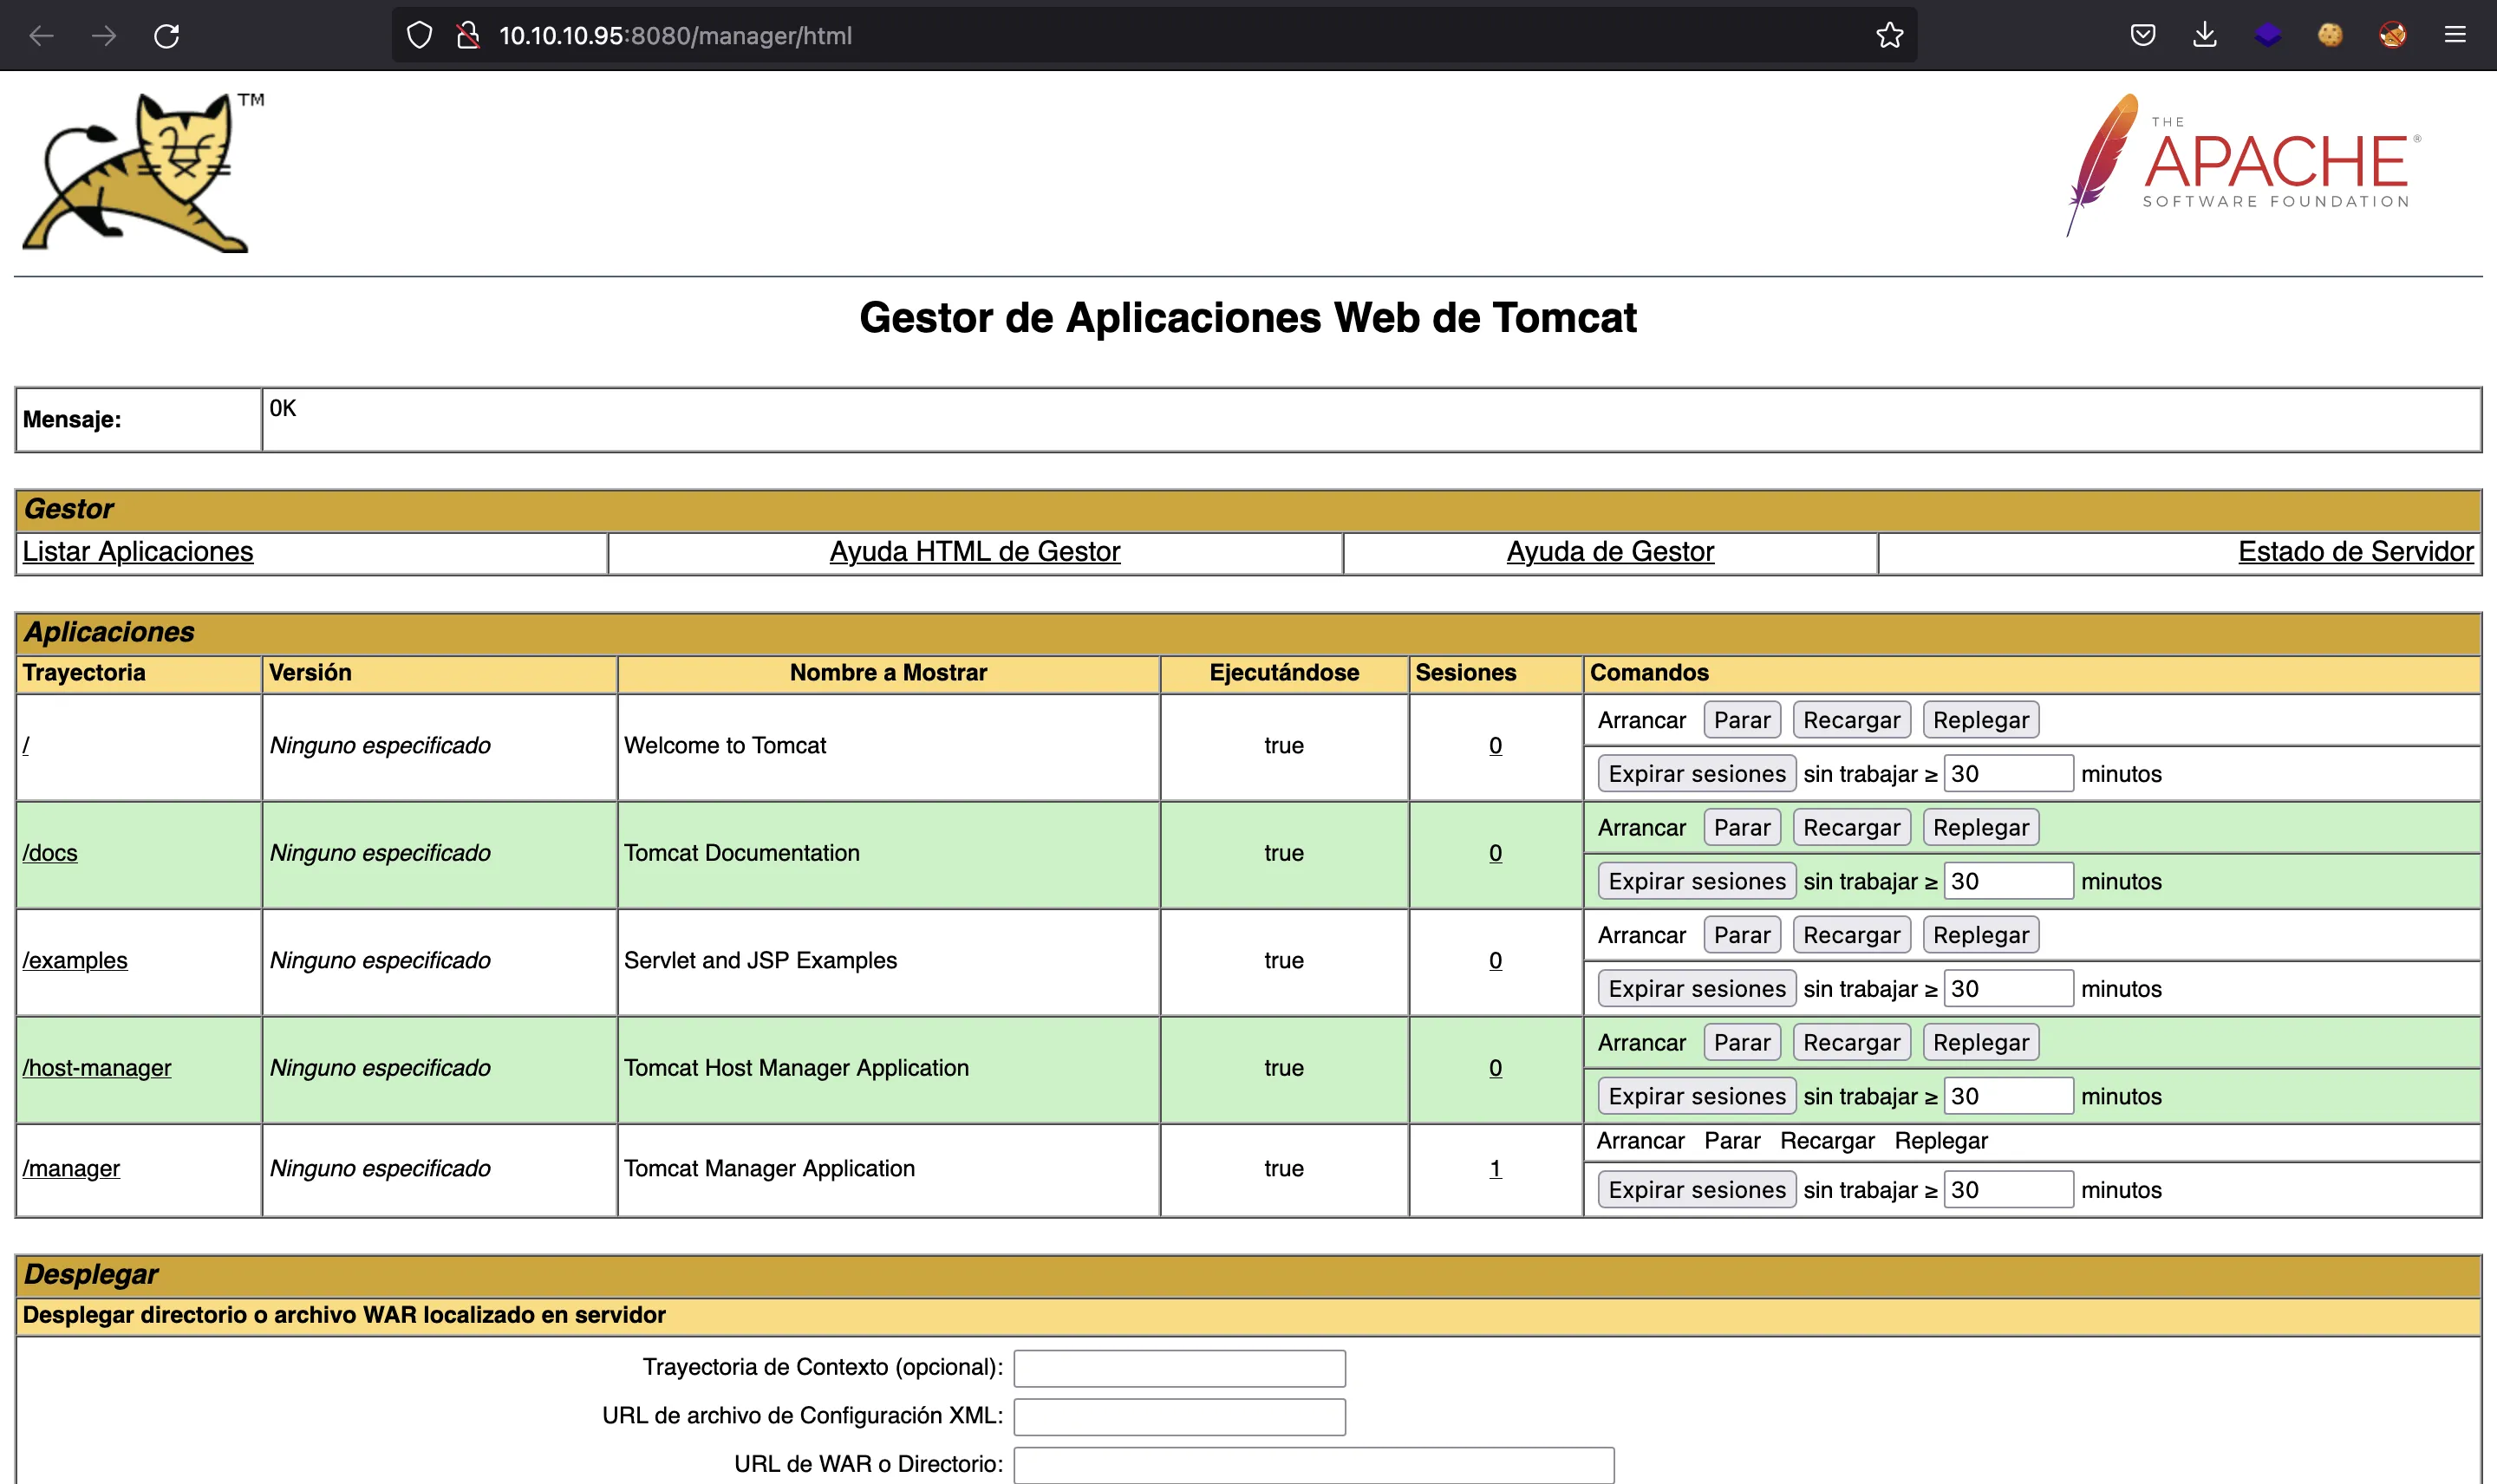Click the URL de WAR o Directorio field
This screenshot has height=1484, width=2497.
tap(1313, 1465)
